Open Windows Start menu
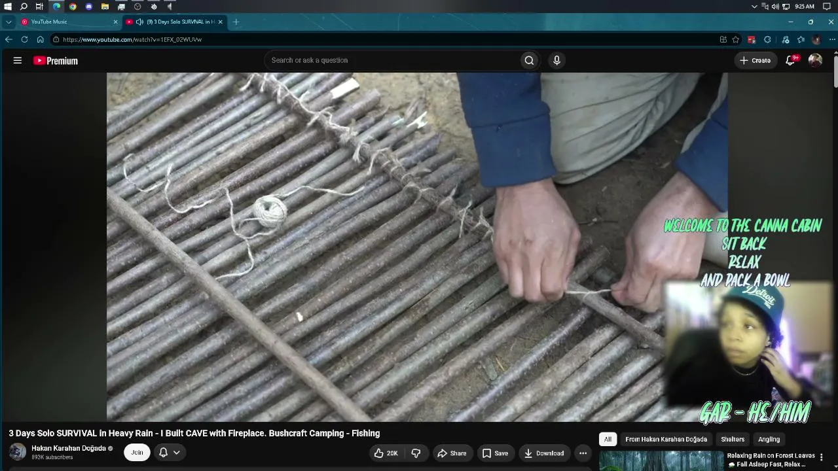 tap(8, 7)
